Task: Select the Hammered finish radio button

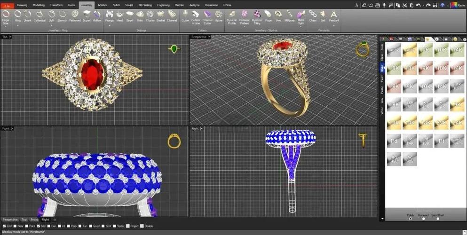Action: click(423, 219)
